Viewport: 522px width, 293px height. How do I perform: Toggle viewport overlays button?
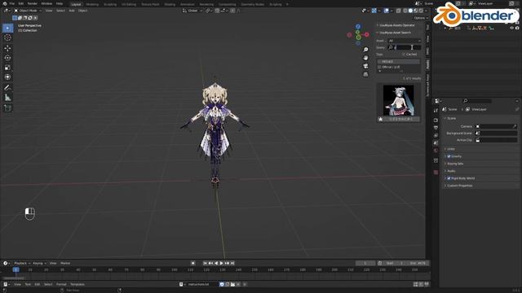pyautogui.click(x=386, y=11)
